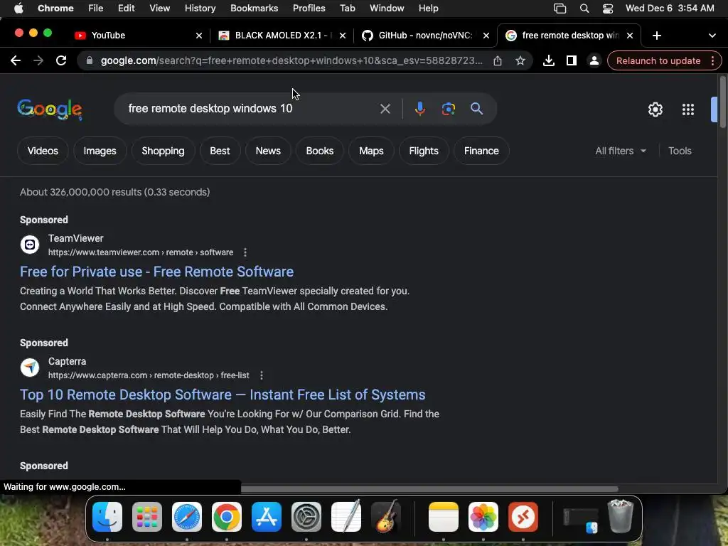Open the View menu
Screen dimensions: 728x546
[x=159, y=9]
